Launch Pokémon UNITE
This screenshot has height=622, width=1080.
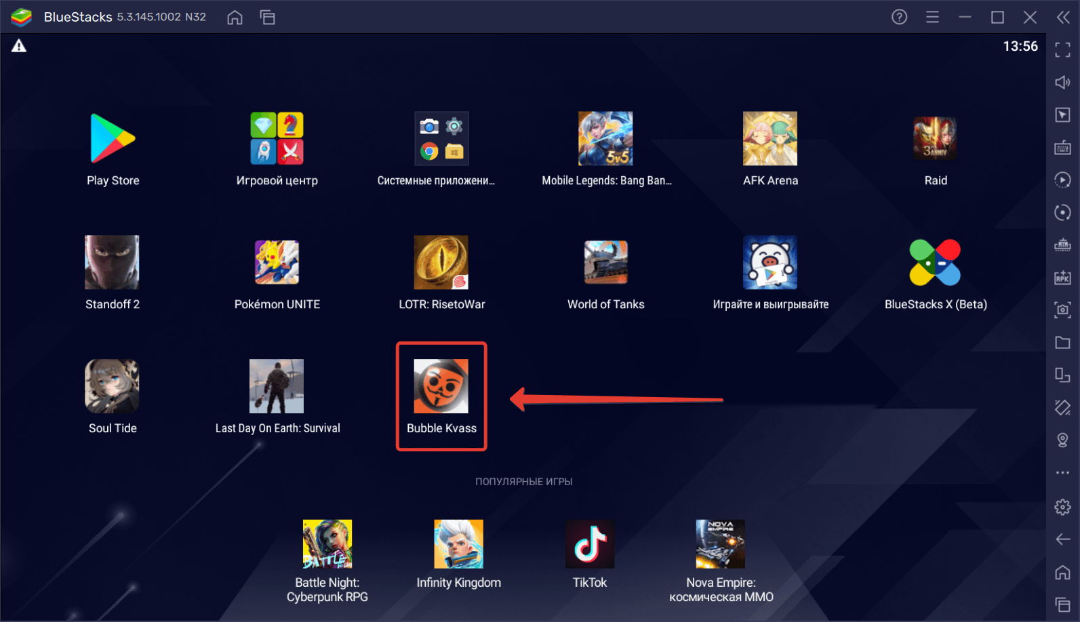point(277,263)
